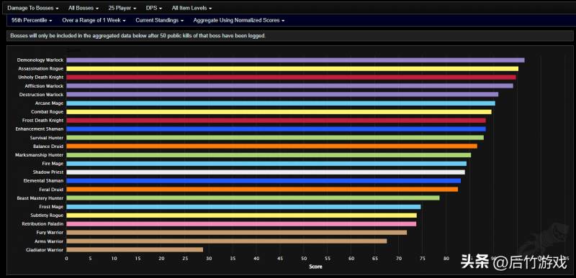Click the Assassination Rogue bar

click(292, 68)
